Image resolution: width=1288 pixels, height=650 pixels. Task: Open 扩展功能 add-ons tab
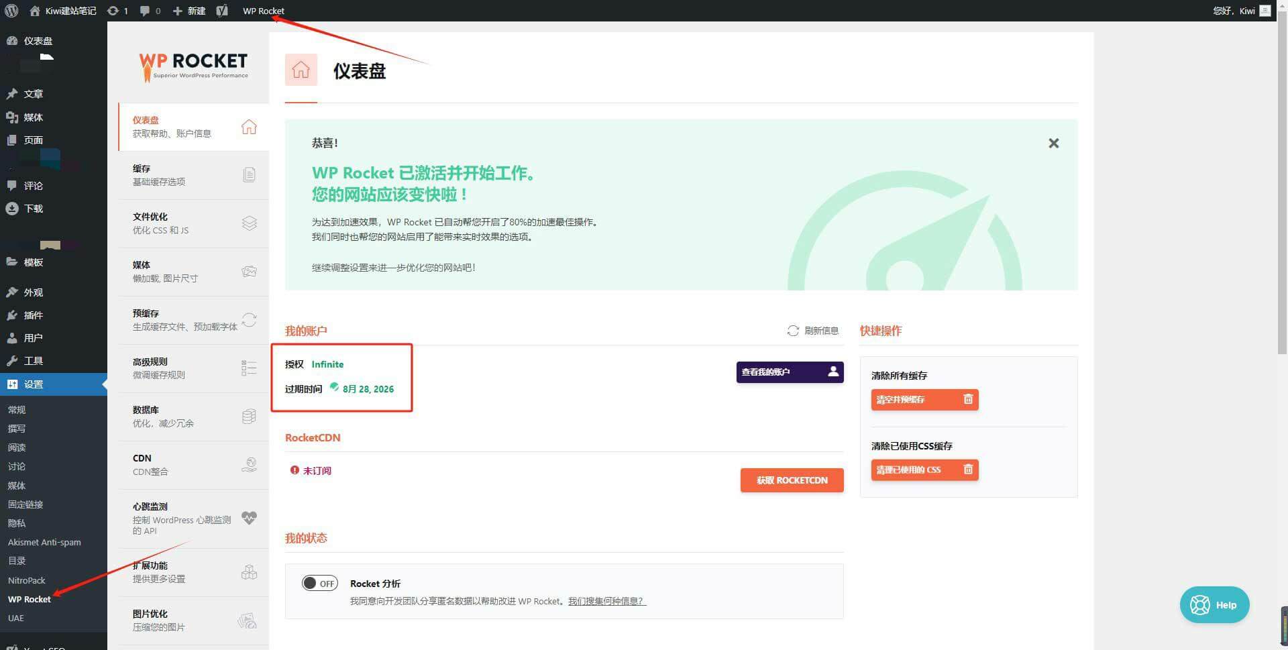194,572
